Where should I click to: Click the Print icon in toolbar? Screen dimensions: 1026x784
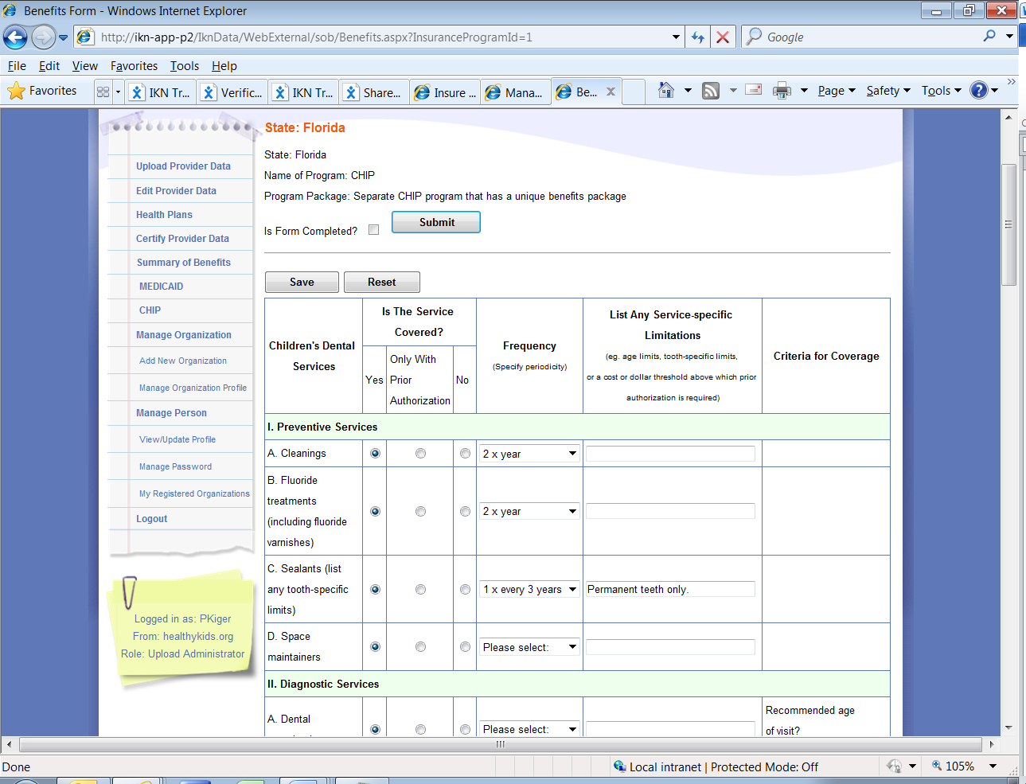[x=782, y=91]
